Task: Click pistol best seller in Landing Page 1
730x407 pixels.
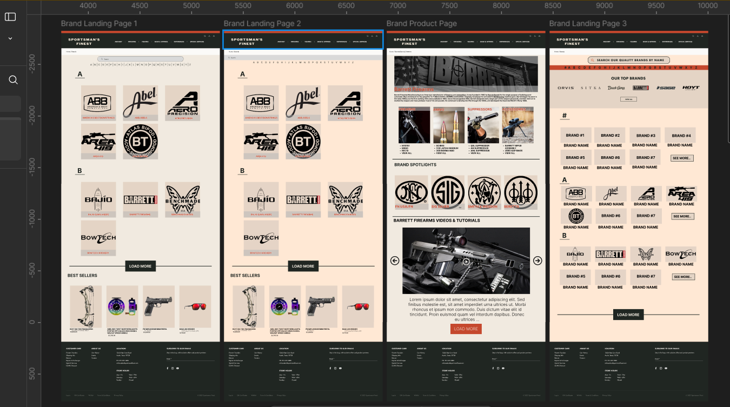Action: [x=159, y=306]
